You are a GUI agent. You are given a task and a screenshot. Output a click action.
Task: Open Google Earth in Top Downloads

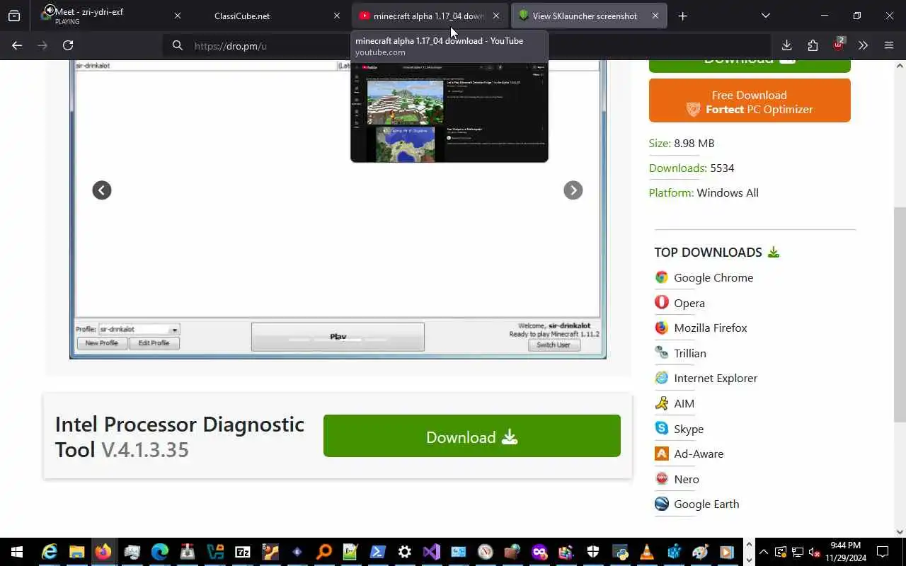(706, 504)
